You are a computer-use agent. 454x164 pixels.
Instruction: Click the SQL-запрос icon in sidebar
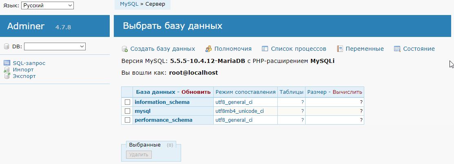tap(7, 63)
